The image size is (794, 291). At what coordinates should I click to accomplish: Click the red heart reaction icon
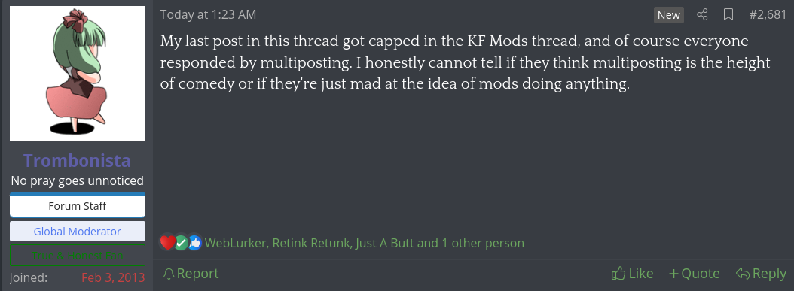click(167, 243)
